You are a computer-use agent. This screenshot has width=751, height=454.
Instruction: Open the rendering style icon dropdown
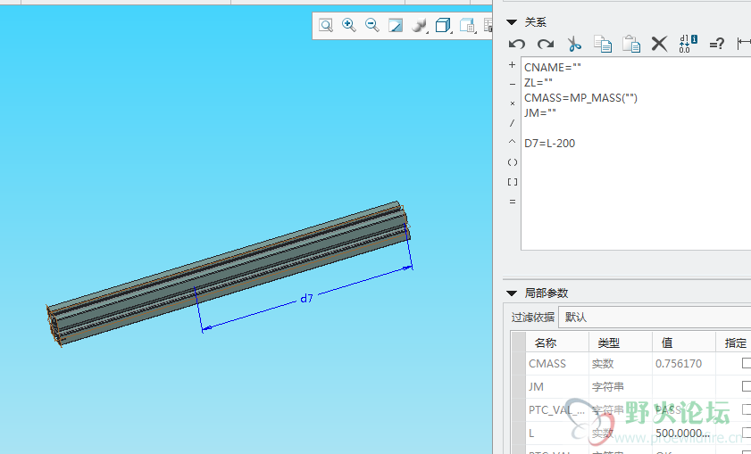pyautogui.click(x=419, y=25)
